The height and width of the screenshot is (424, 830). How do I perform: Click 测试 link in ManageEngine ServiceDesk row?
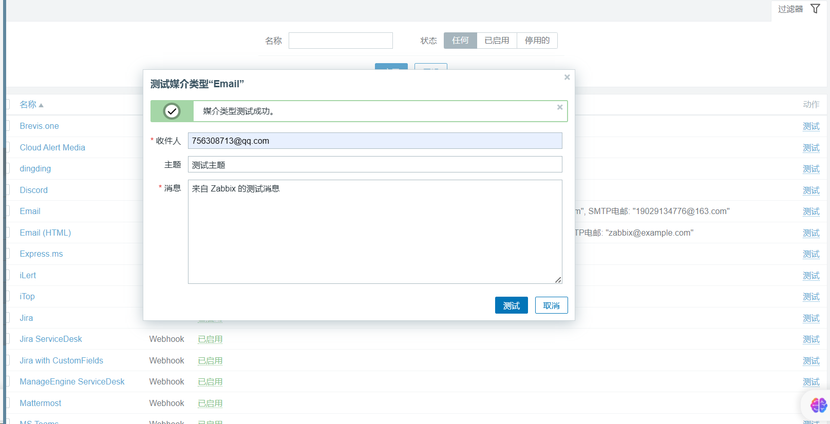coord(811,382)
